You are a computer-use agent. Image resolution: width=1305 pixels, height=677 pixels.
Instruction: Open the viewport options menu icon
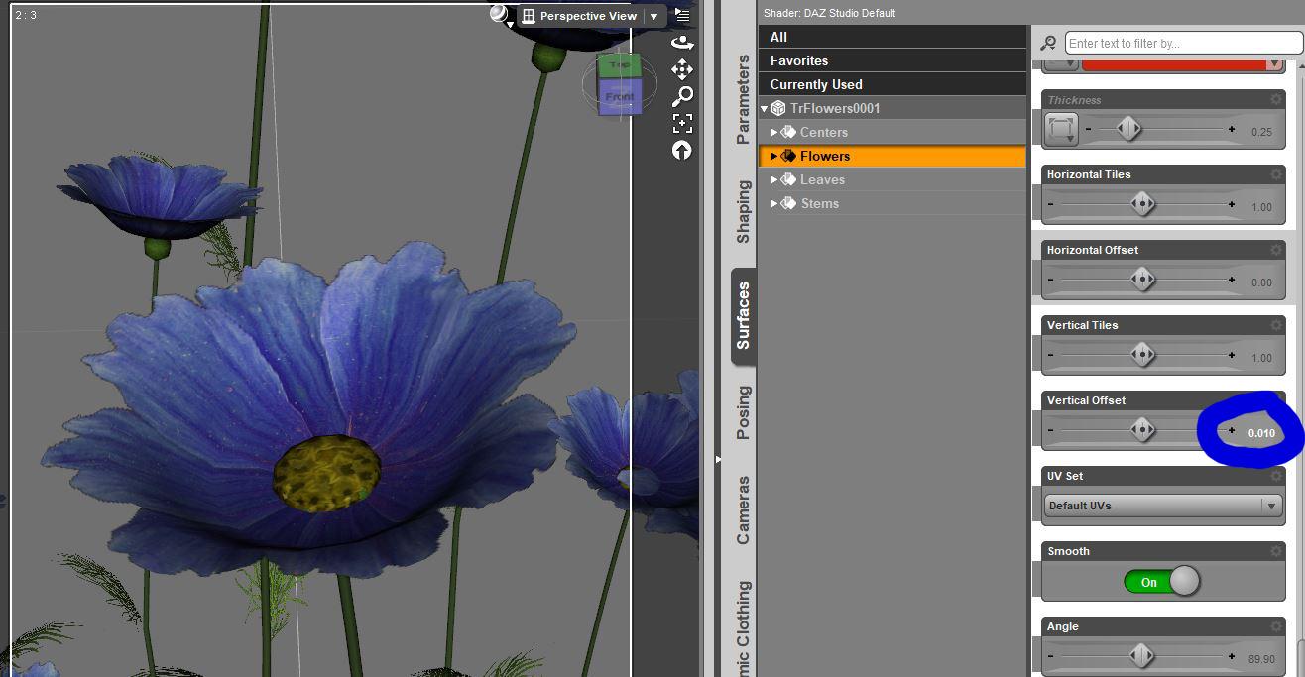coord(682,14)
